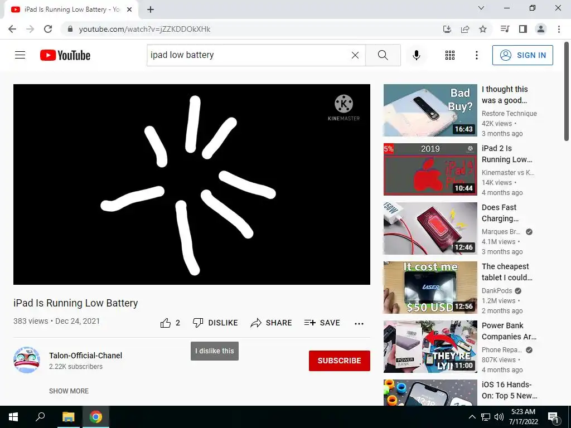
Task: Like the video with thumbs up
Action: pos(170,323)
